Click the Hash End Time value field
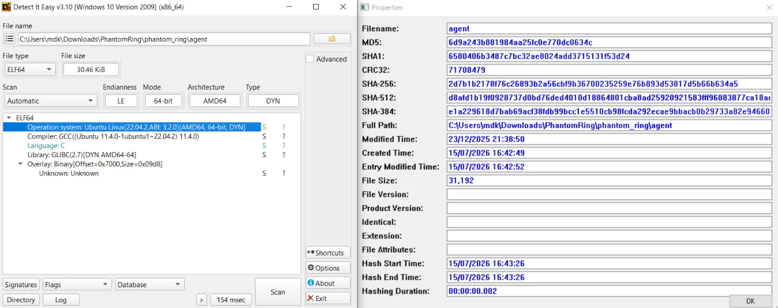The image size is (778, 308). tap(609, 277)
